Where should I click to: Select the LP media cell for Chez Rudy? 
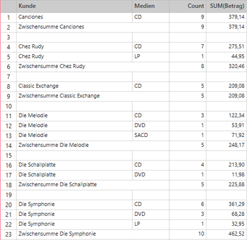point(151,57)
